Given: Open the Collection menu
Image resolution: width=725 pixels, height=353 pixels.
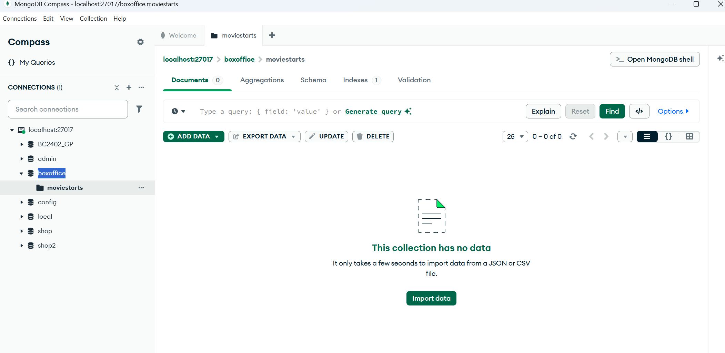Looking at the screenshot, I should point(93,19).
